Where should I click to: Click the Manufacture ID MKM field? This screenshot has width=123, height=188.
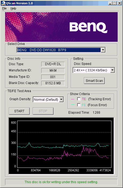[53, 71]
